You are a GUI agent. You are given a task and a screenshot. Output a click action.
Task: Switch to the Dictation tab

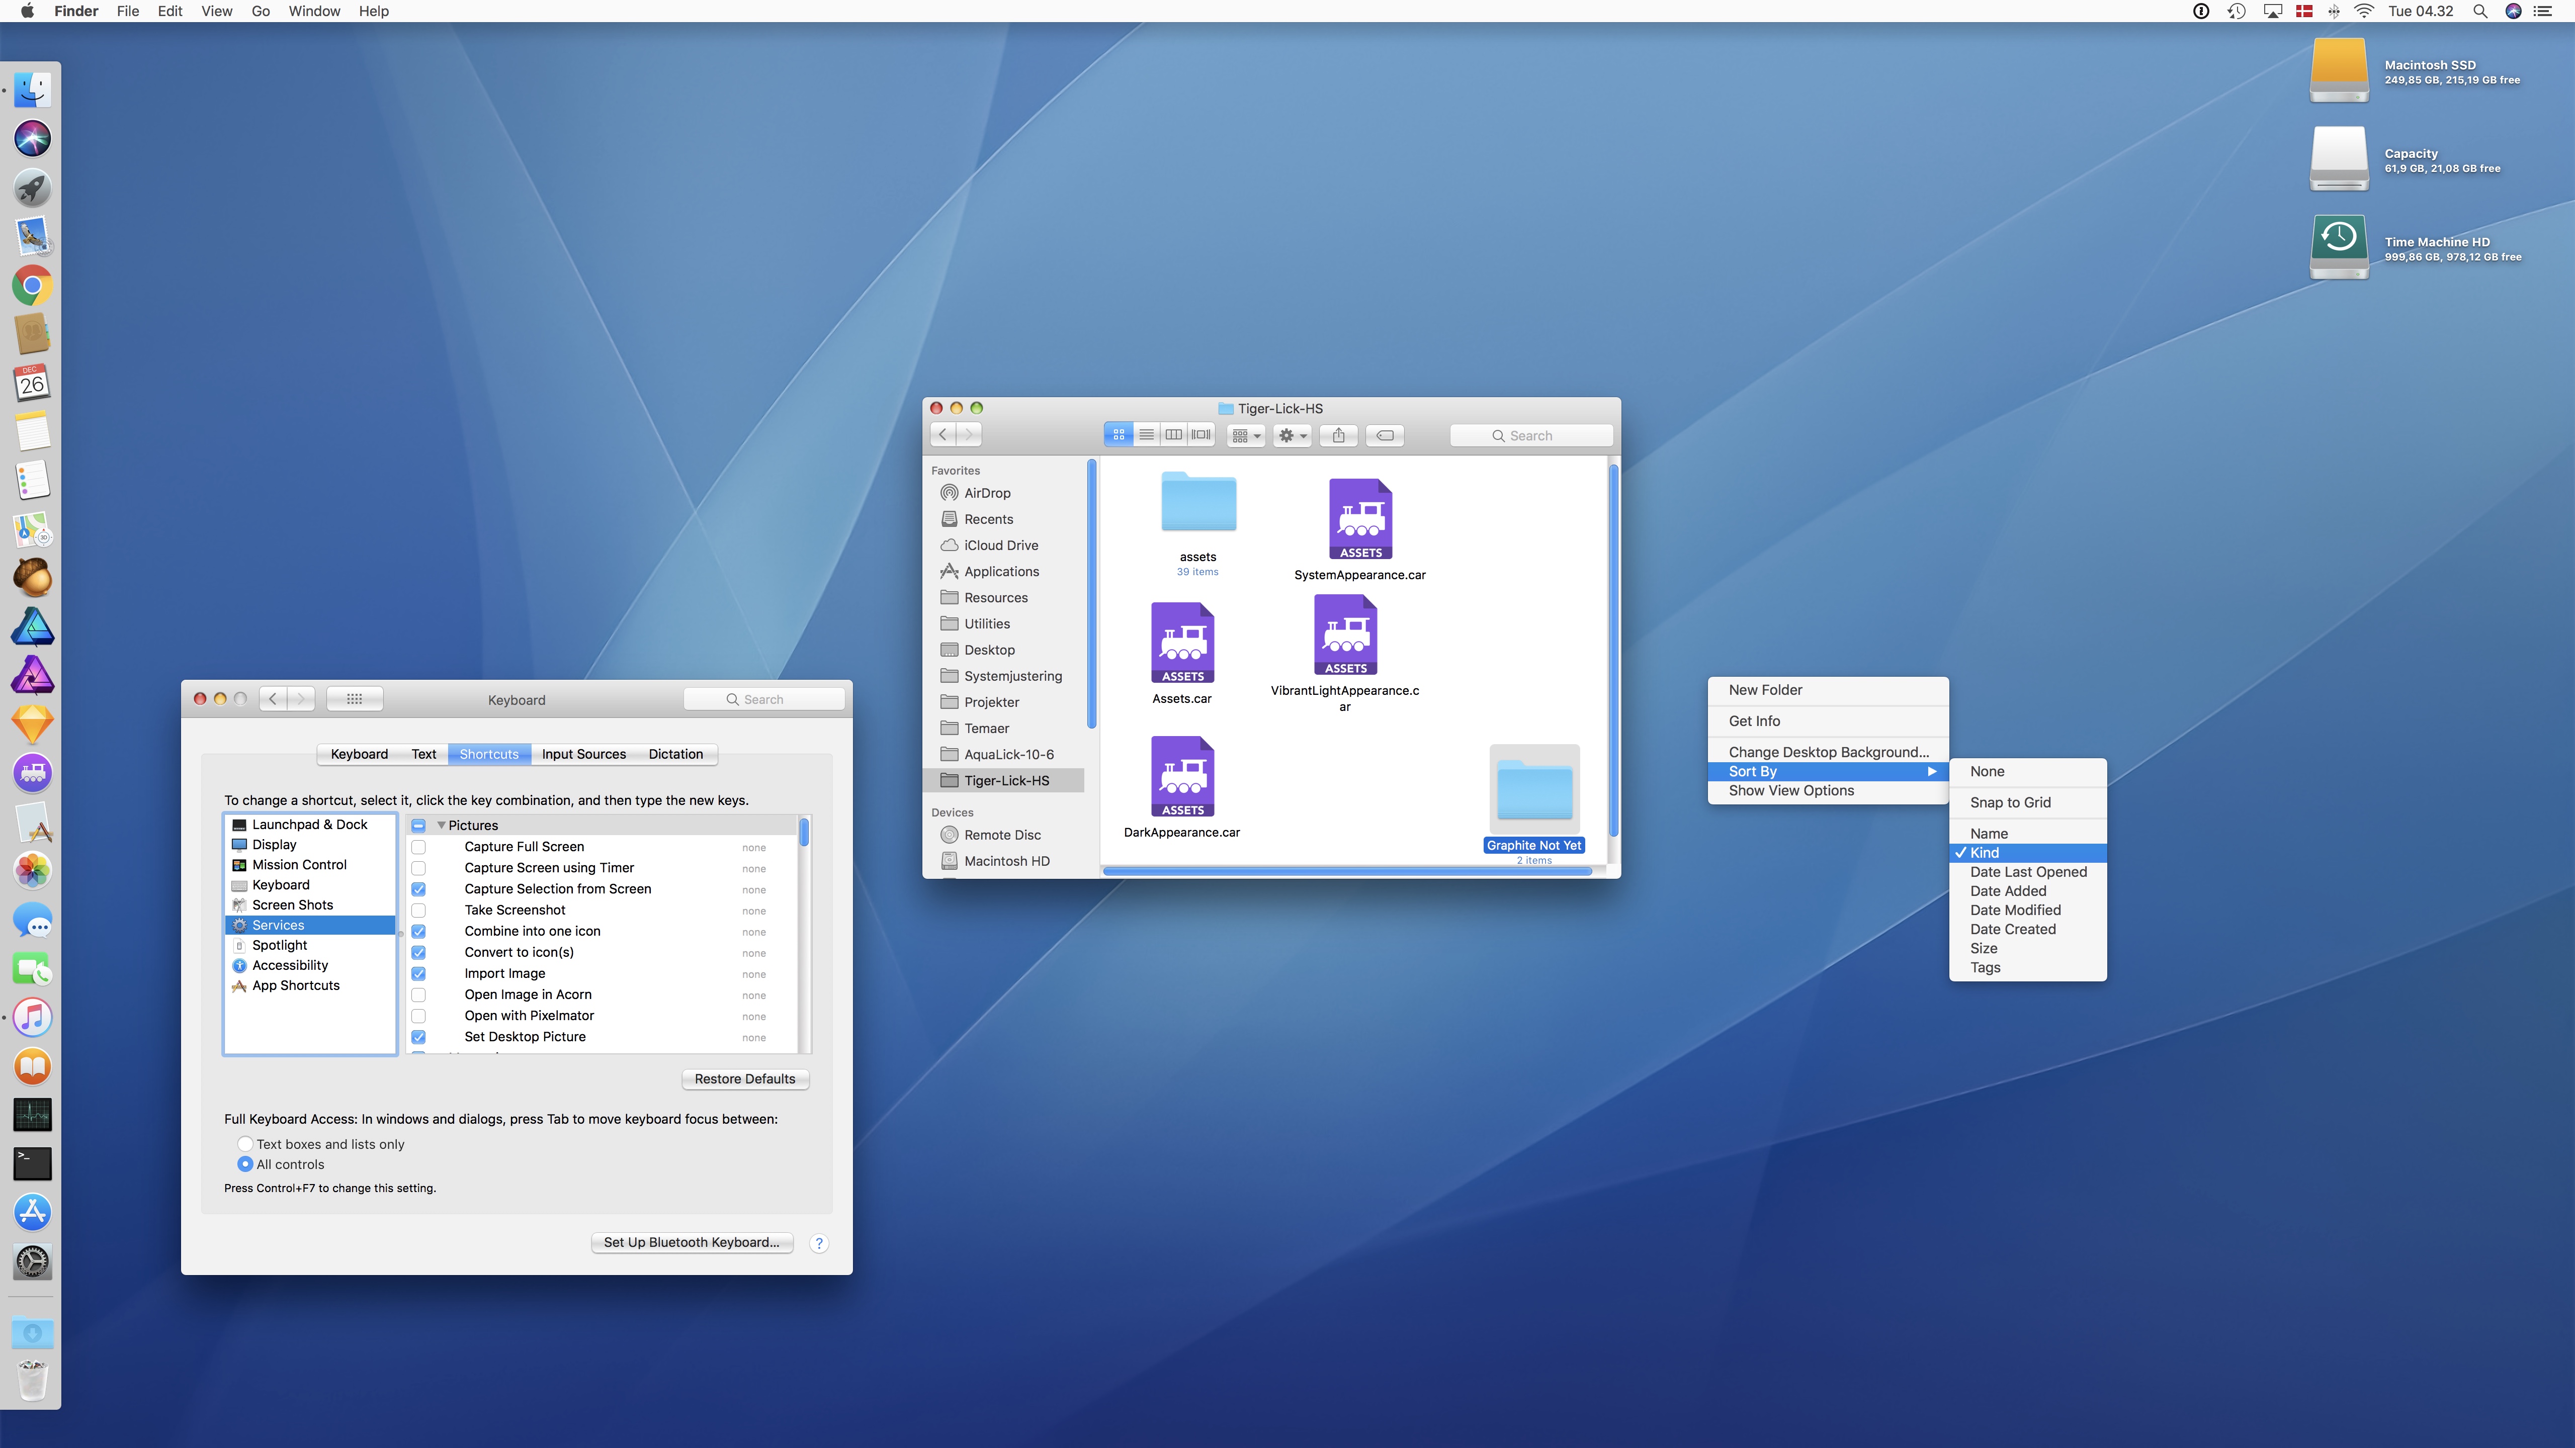coord(676,754)
